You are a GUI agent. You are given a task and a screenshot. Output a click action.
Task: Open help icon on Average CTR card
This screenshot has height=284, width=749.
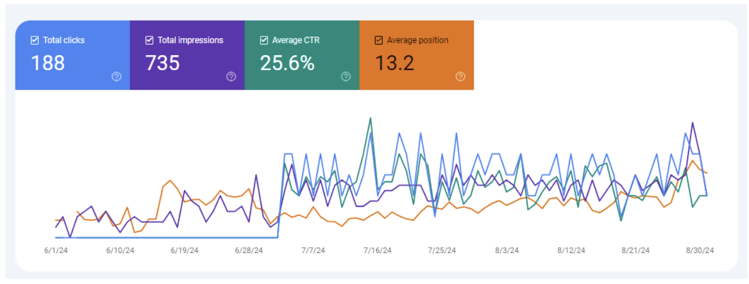tap(346, 77)
